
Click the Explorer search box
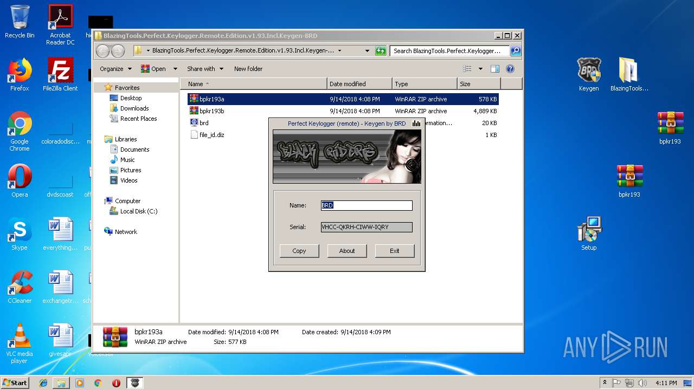coord(449,50)
